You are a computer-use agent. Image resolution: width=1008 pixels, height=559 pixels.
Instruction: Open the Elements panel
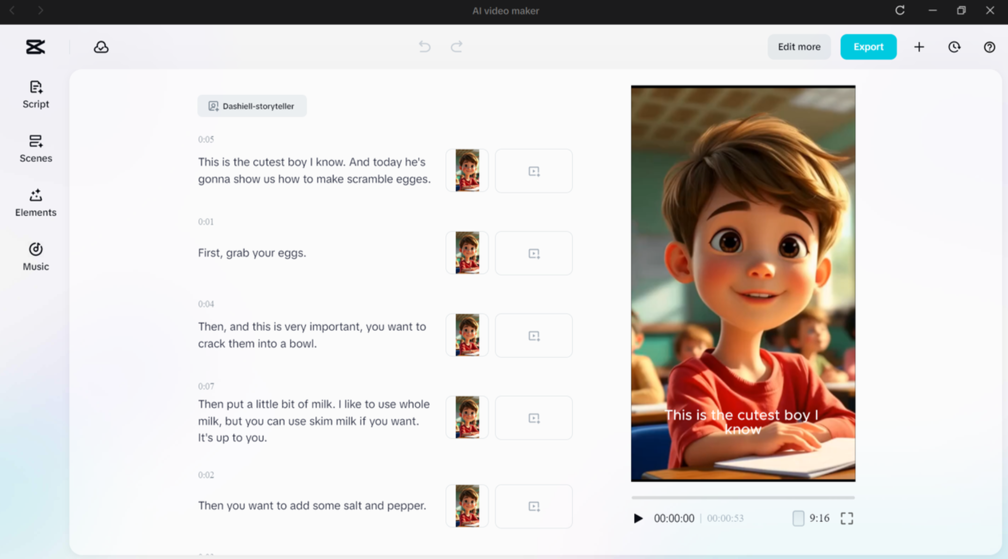(35, 202)
